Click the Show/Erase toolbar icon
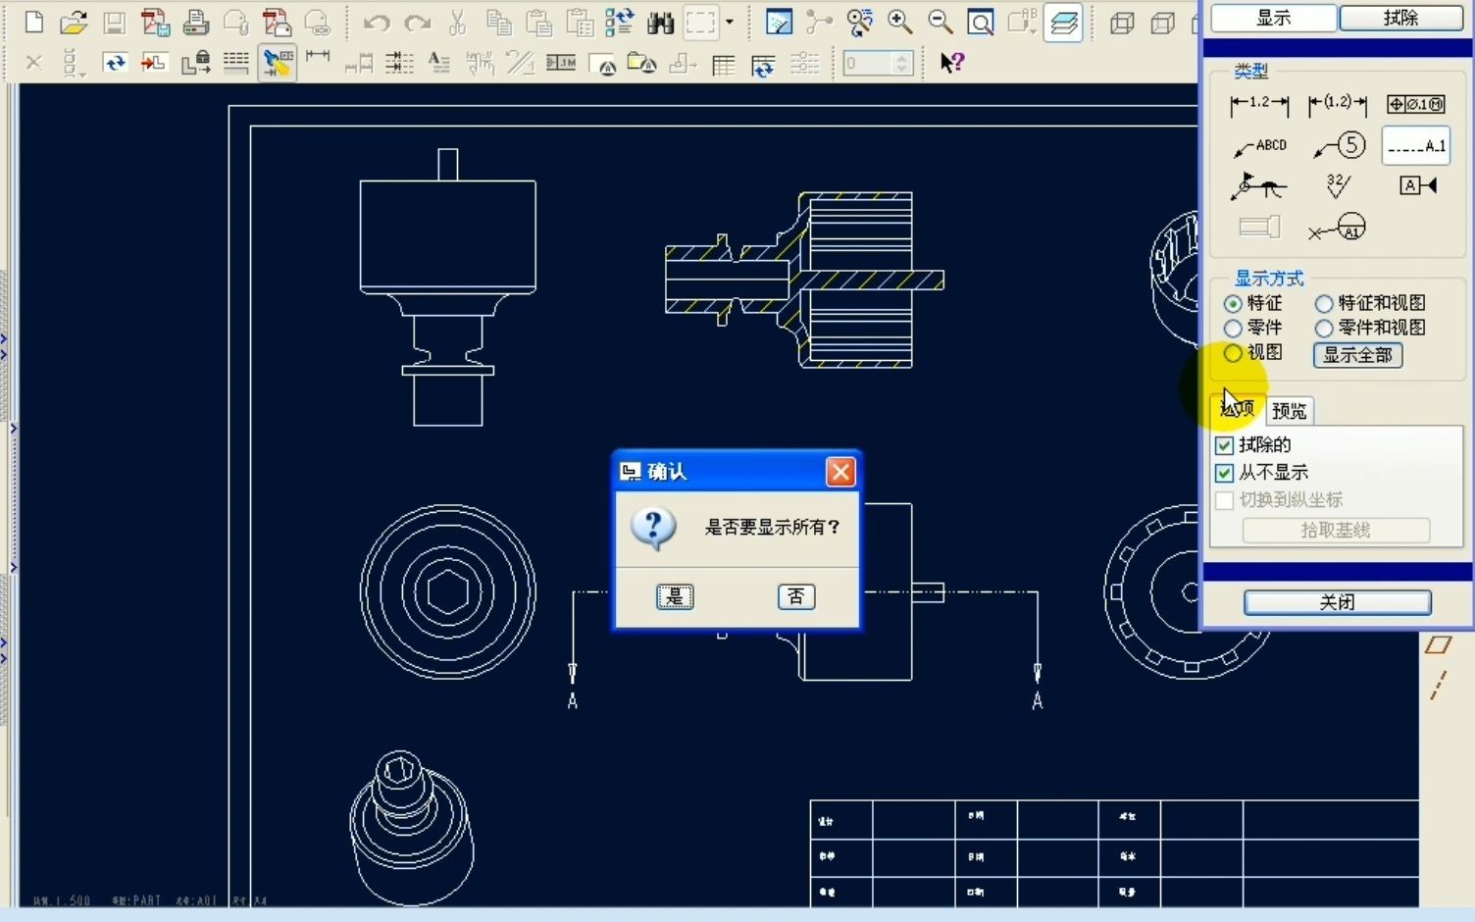This screenshot has height=922, width=1475. pos(278,64)
